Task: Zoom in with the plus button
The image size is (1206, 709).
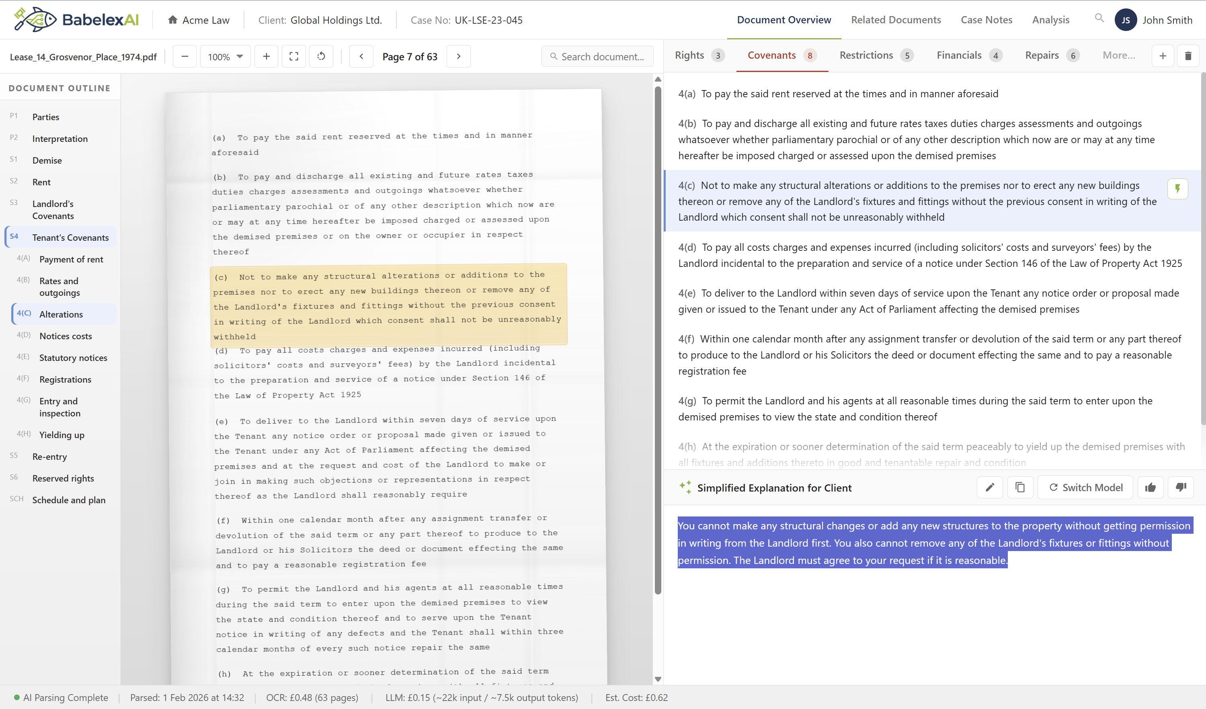Action: 267,56
